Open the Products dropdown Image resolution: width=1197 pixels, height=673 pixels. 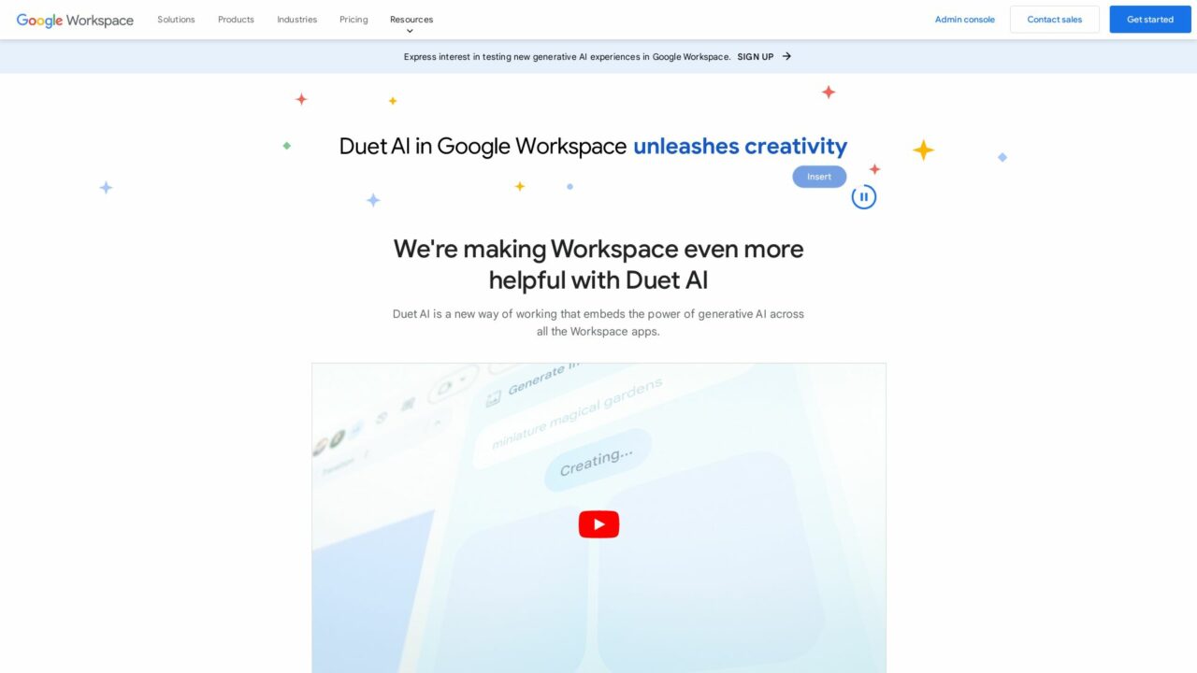coord(235,19)
